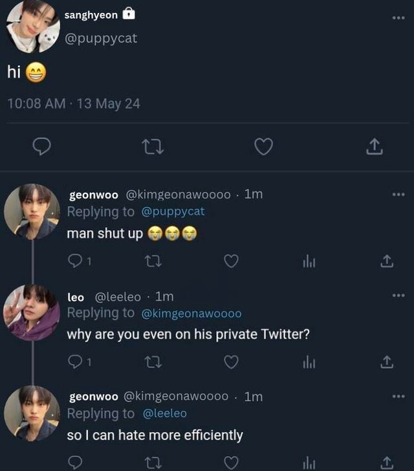Click the @leeleo mention link
The width and height of the screenshot is (414, 471).
tap(164, 413)
